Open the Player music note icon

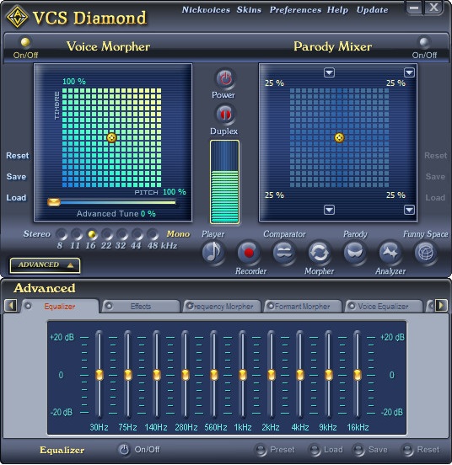(213, 253)
